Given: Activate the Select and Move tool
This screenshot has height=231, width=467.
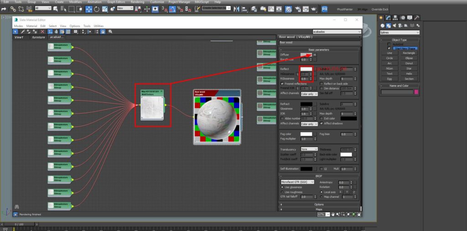Looking at the screenshot, I should click(89, 9).
